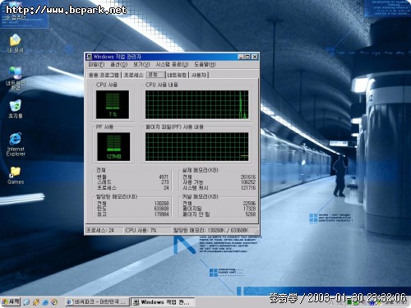Click the second quick launch icon beside Start

36,302
